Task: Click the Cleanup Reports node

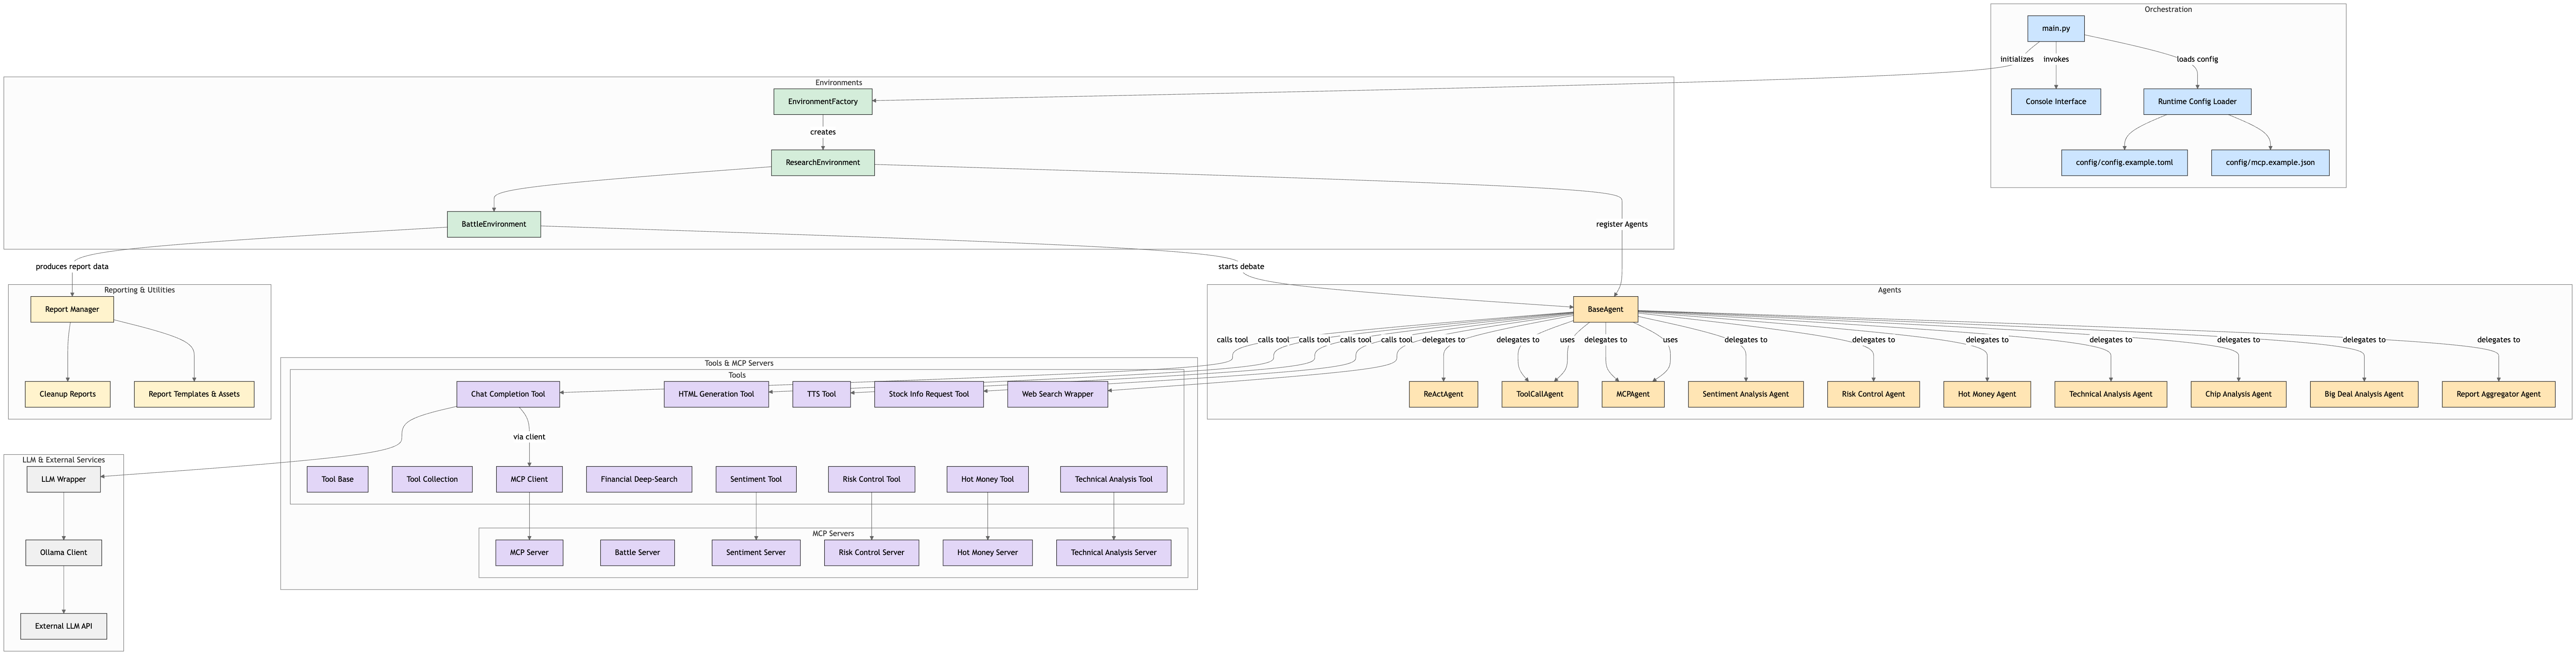Action: [68, 394]
